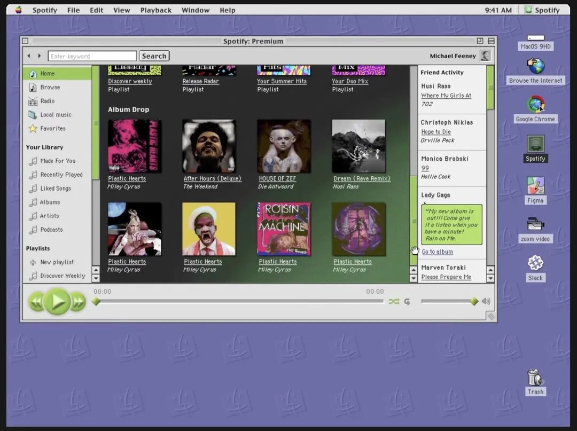Open Liked Songs in Your Library
This screenshot has width=577, height=431.
click(x=55, y=189)
